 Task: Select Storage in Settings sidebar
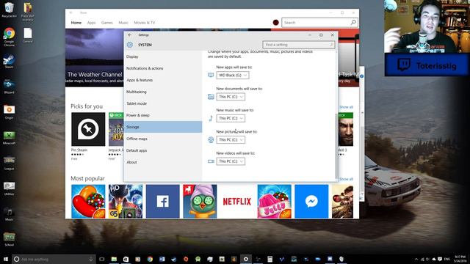[163, 127]
